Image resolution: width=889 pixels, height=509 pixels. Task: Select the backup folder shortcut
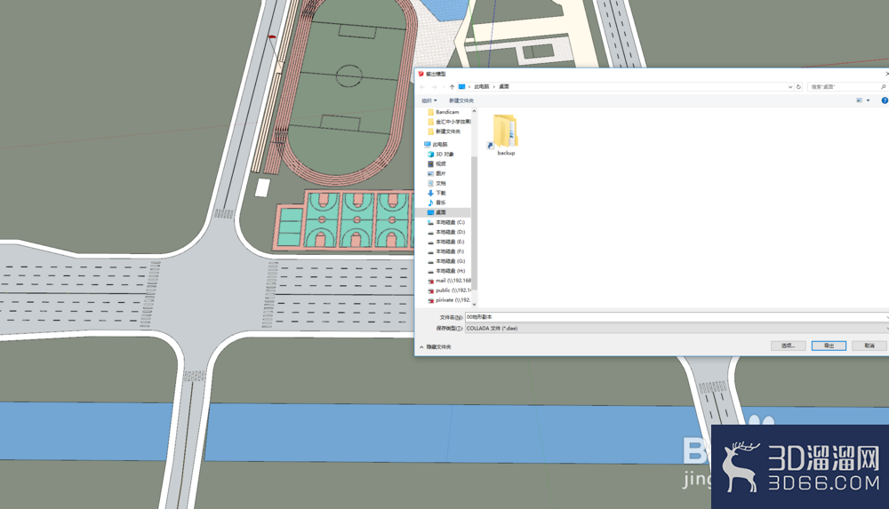click(505, 135)
